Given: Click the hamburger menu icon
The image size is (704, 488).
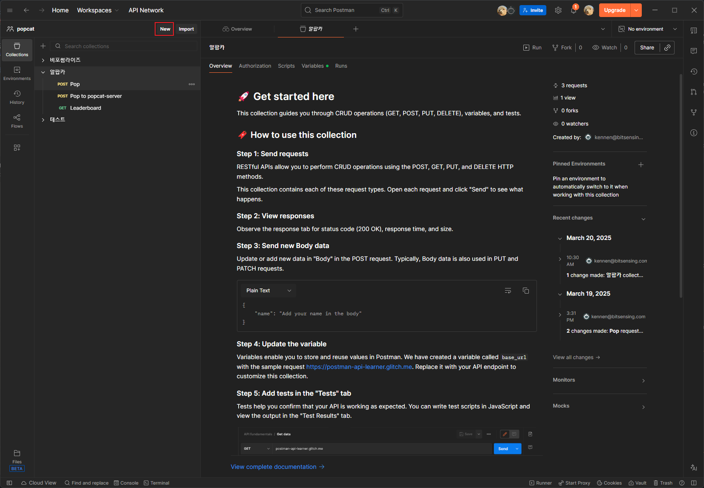Looking at the screenshot, I should coord(10,10).
